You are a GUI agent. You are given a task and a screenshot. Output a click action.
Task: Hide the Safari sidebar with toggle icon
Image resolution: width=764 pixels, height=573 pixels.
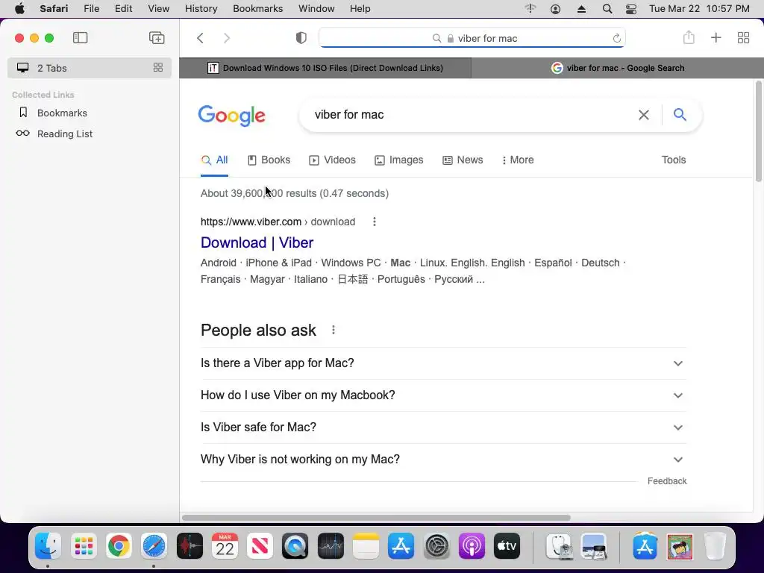pyautogui.click(x=80, y=37)
